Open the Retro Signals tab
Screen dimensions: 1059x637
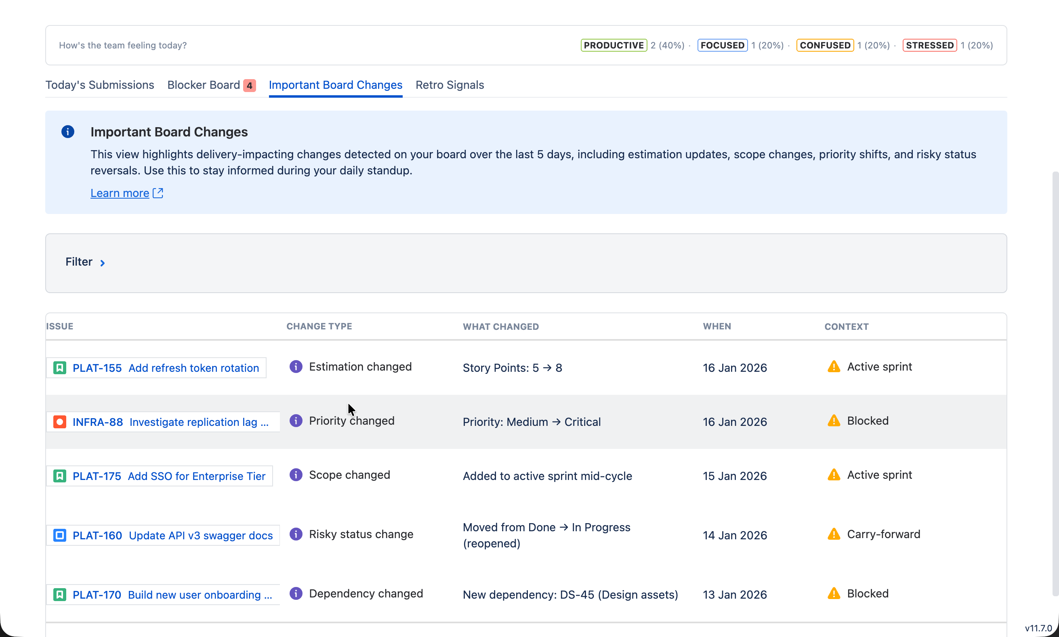pyautogui.click(x=450, y=85)
